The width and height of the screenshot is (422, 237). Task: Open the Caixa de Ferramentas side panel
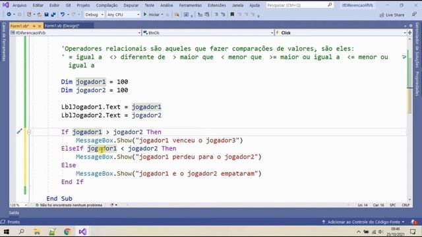pyautogui.click(x=4, y=41)
